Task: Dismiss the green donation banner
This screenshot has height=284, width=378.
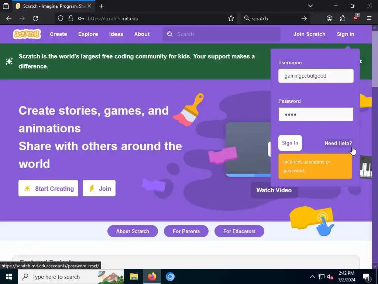Action: 361,61
